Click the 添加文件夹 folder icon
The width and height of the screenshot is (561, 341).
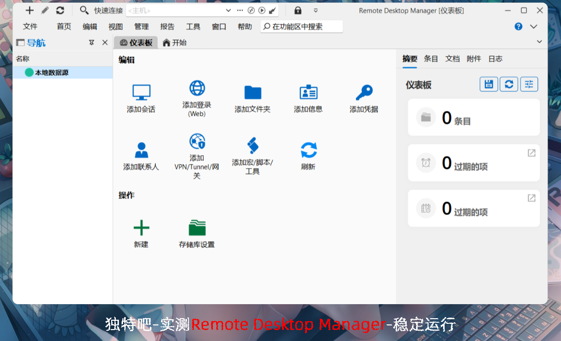(x=252, y=92)
